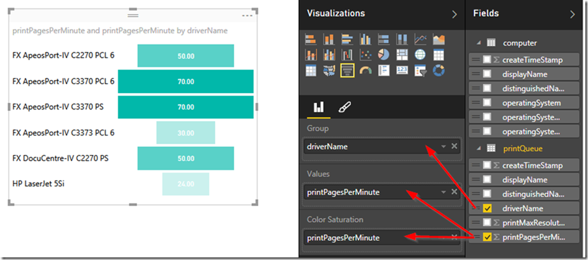This screenshot has width=588, height=260.
Task: Click the computer table name
Action: (520, 43)
